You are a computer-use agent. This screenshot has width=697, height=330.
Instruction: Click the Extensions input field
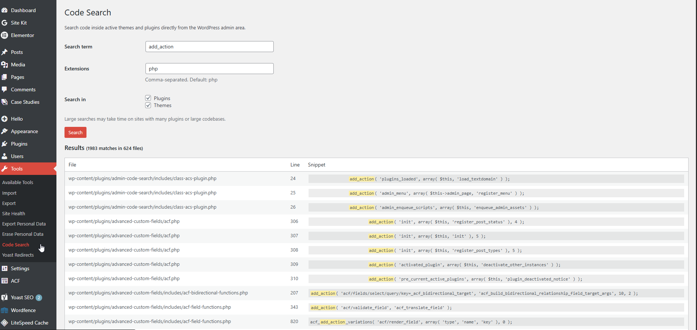tap(209, 69)
